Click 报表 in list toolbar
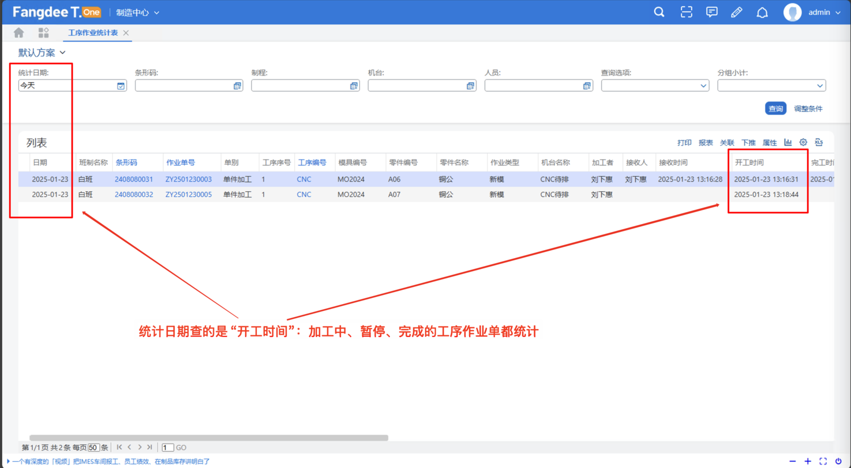 [x=706, y=142]
